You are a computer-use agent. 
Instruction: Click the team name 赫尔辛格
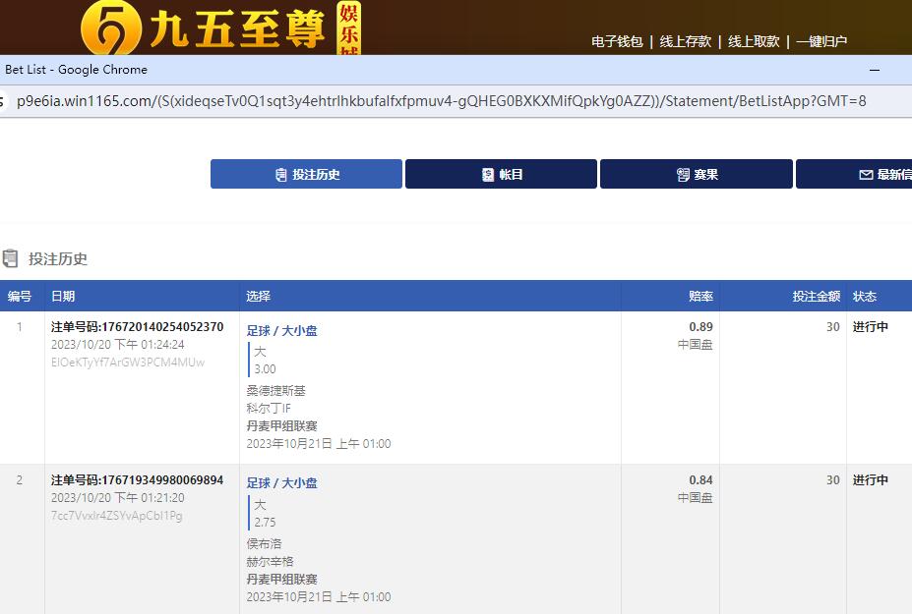270,562
